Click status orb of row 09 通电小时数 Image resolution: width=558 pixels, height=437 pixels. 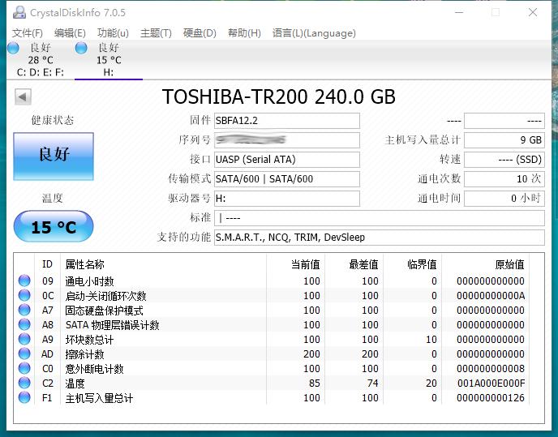pos(24,281)
